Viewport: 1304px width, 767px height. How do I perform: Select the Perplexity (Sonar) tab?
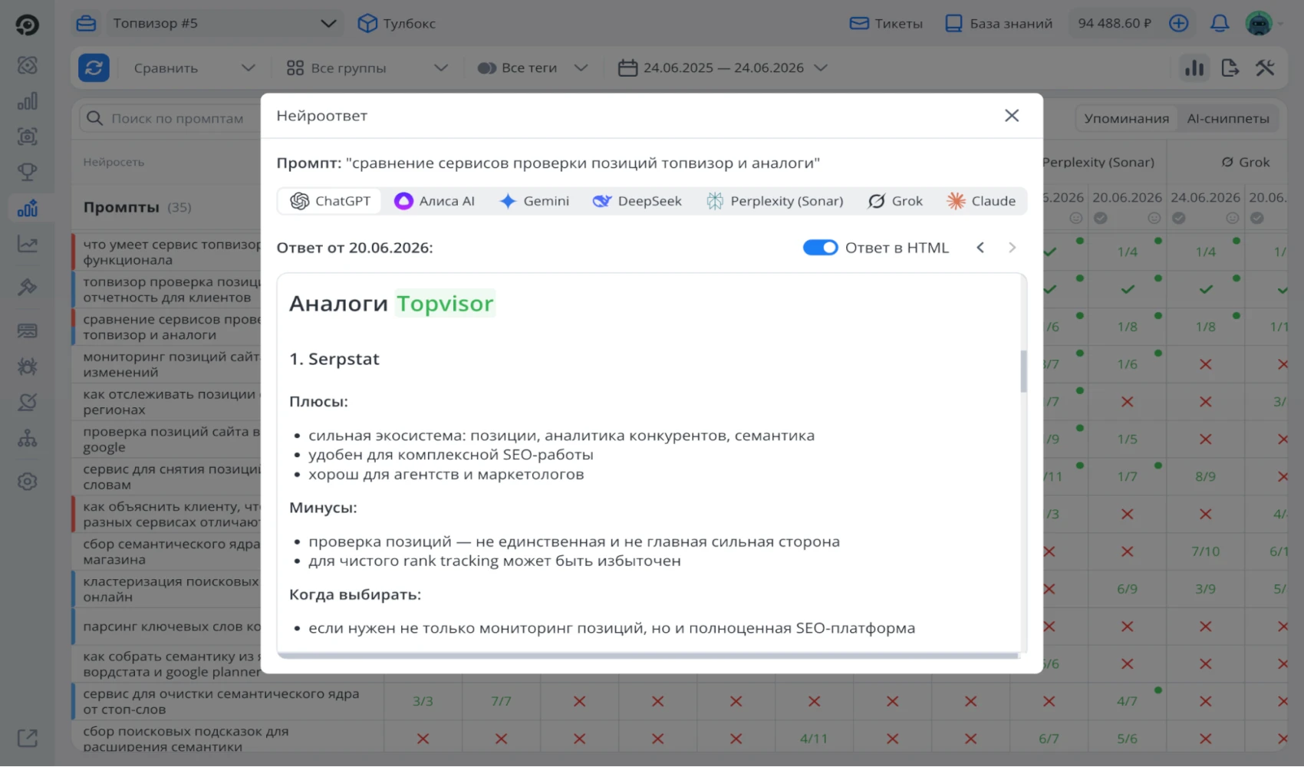pos(775,201)
